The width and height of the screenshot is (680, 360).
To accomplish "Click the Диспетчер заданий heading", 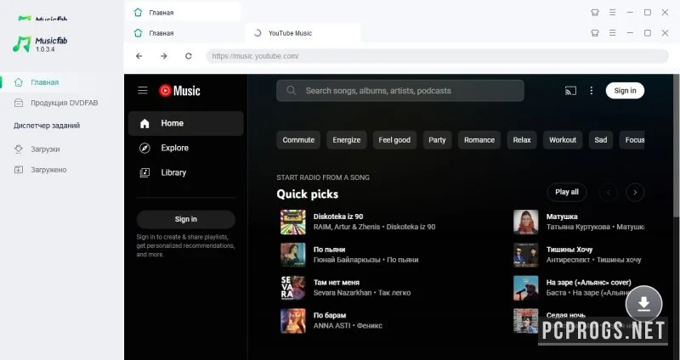I will (47, 126).
